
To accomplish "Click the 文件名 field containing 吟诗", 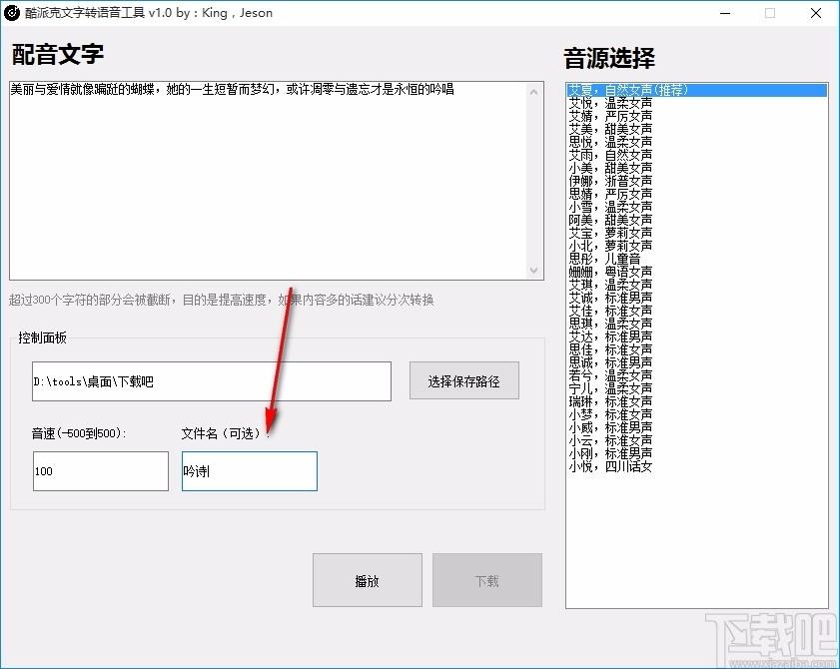I will (250, 471).
